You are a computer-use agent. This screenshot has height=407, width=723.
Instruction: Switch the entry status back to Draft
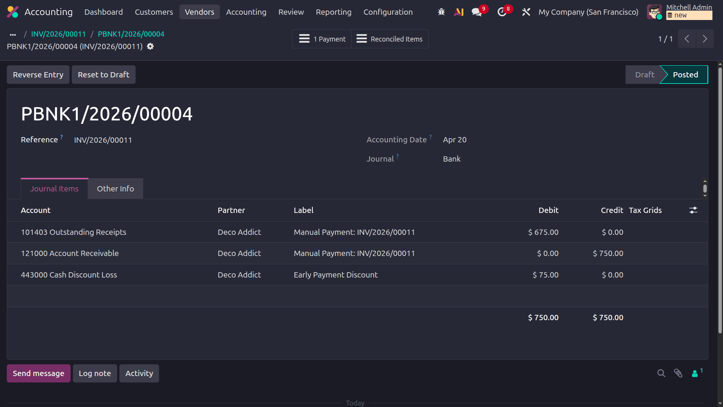point(644,74)
